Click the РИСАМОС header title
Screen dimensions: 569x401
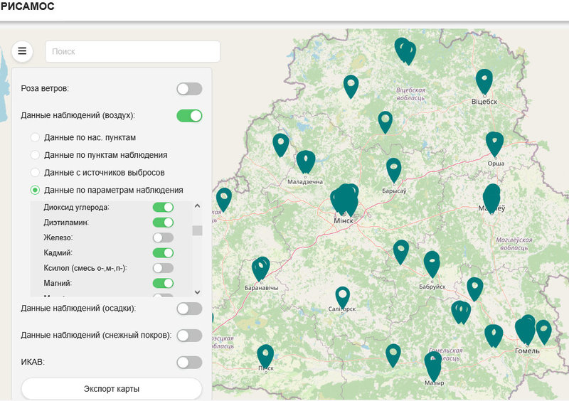pyautogui.click(x=28, y=7)
